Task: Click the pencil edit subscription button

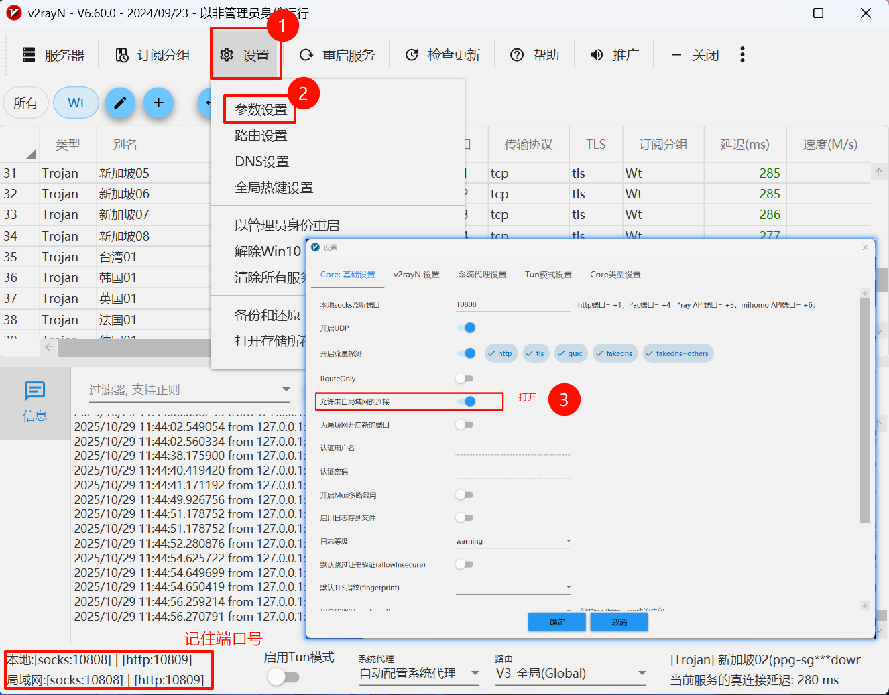Action: coord(120,103)
